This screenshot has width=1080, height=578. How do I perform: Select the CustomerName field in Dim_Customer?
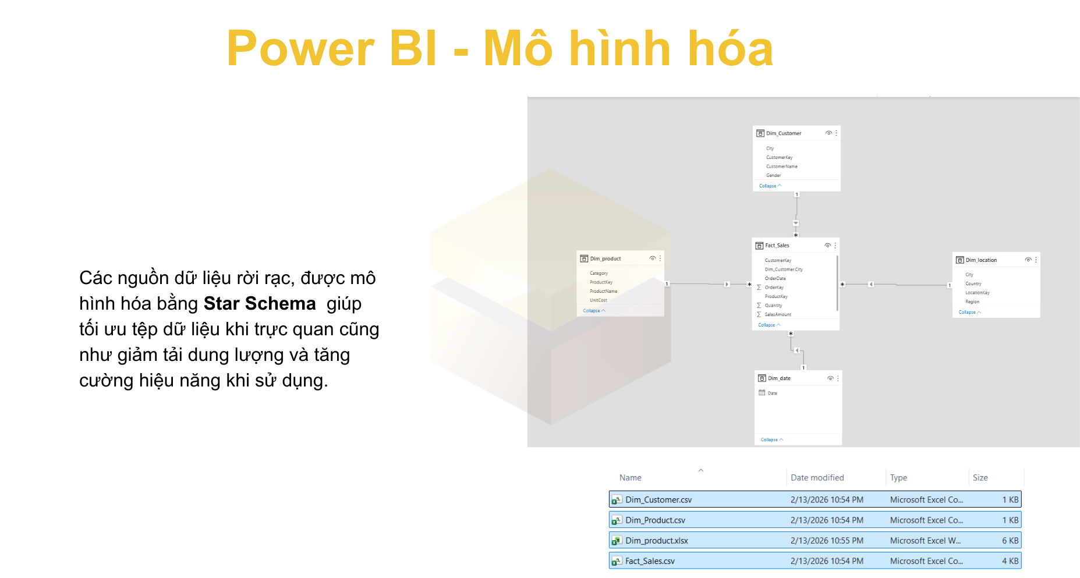[782, 166]
